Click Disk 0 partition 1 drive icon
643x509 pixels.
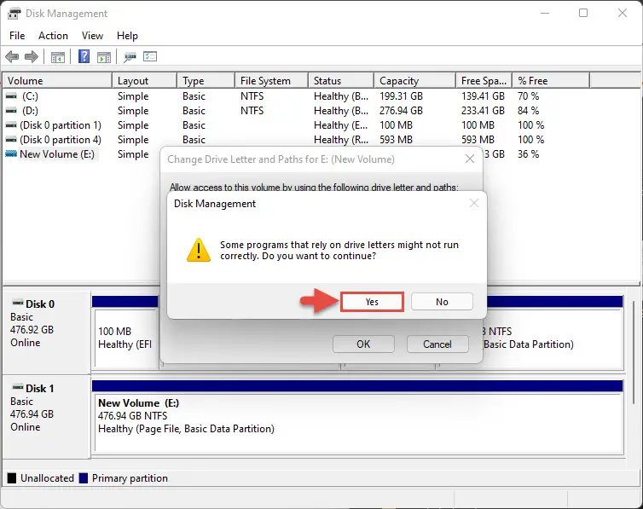click(x=11, y=125)
